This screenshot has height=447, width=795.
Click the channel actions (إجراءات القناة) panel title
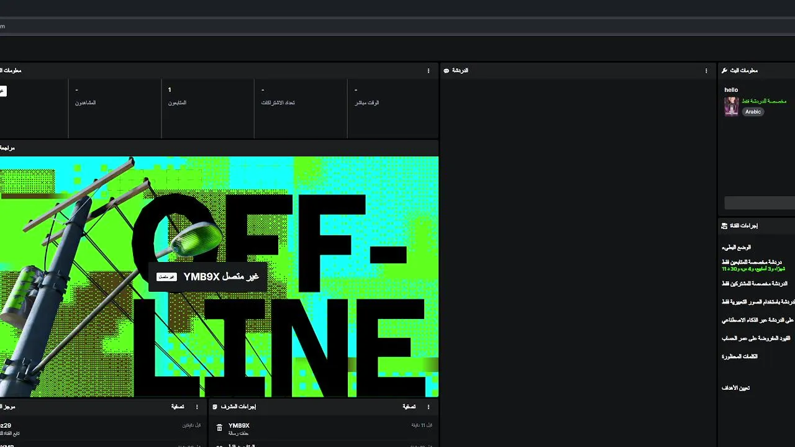tap(744, 225)
